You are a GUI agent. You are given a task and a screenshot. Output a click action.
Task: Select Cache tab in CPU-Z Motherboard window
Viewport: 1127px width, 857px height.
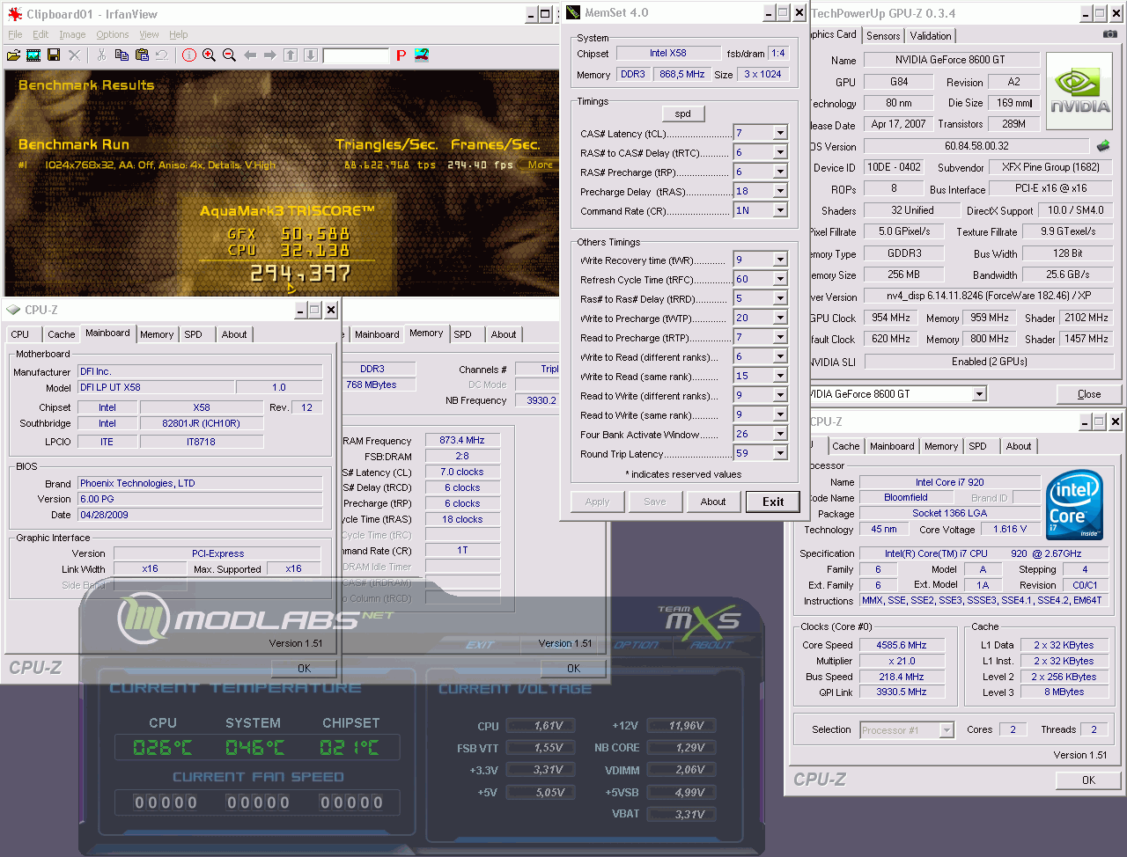point(62,334)
